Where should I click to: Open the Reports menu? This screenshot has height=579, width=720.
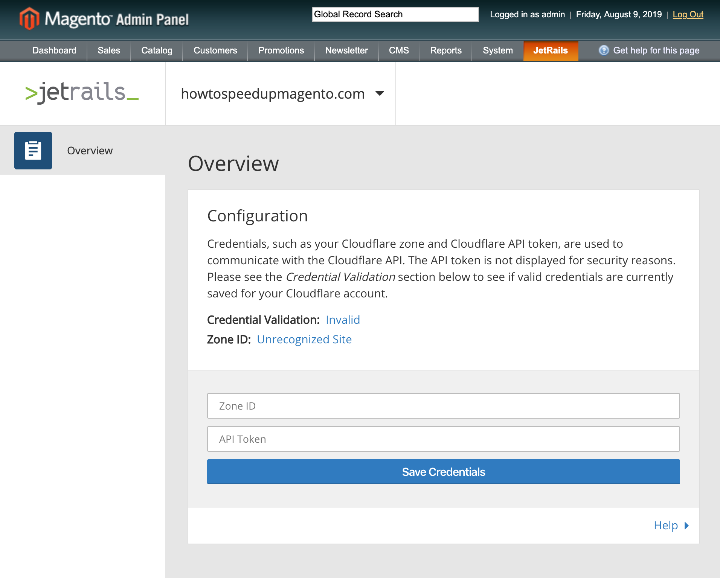[x=446, y=50]
